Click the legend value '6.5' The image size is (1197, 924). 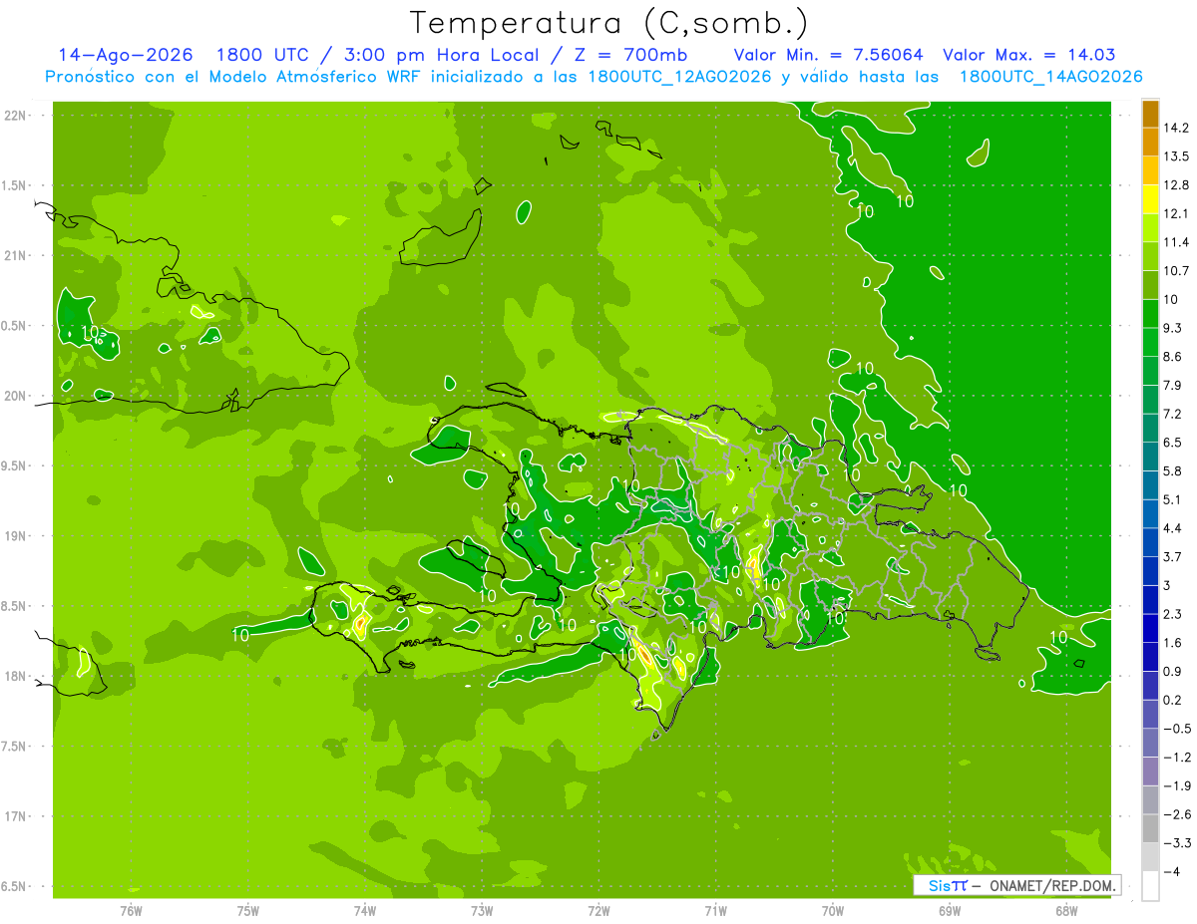[x=1172, y=443]
